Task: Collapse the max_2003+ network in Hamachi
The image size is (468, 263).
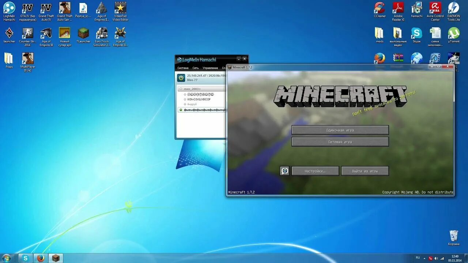Action: (x=181, y=89)
